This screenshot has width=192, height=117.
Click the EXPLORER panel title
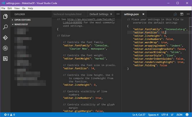tap(20, 14)
